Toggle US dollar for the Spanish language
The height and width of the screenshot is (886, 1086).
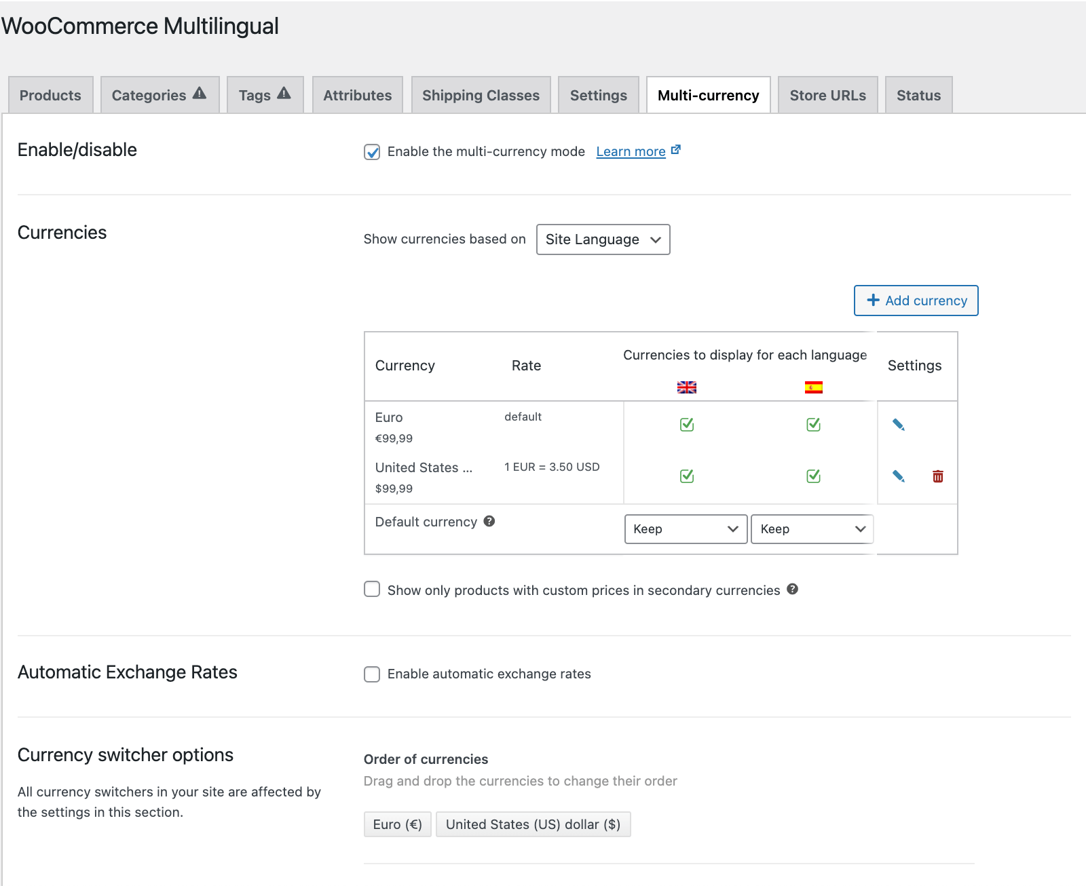tap(814, 476)
